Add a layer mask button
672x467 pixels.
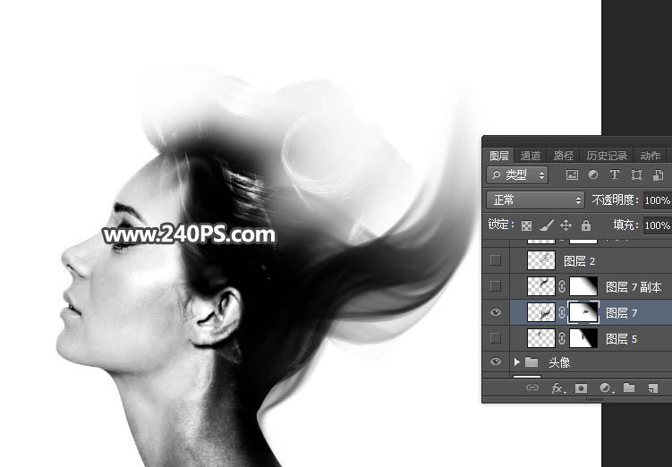pyautogui.click(x=581, y=388)
